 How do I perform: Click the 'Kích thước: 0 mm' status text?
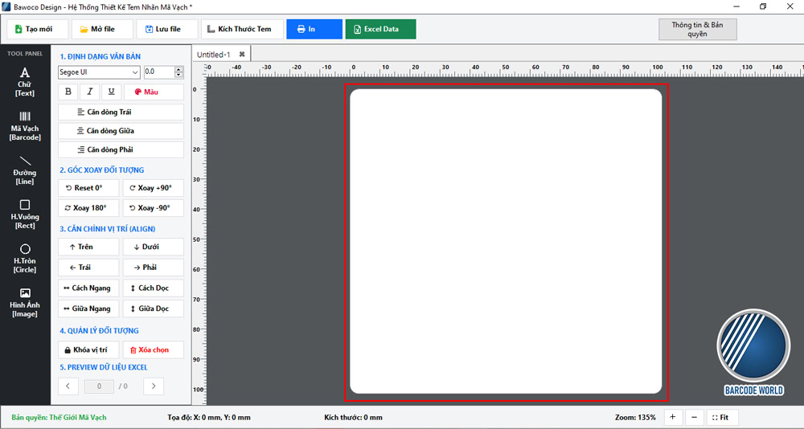pyautogui.click(x=353, y=417)
